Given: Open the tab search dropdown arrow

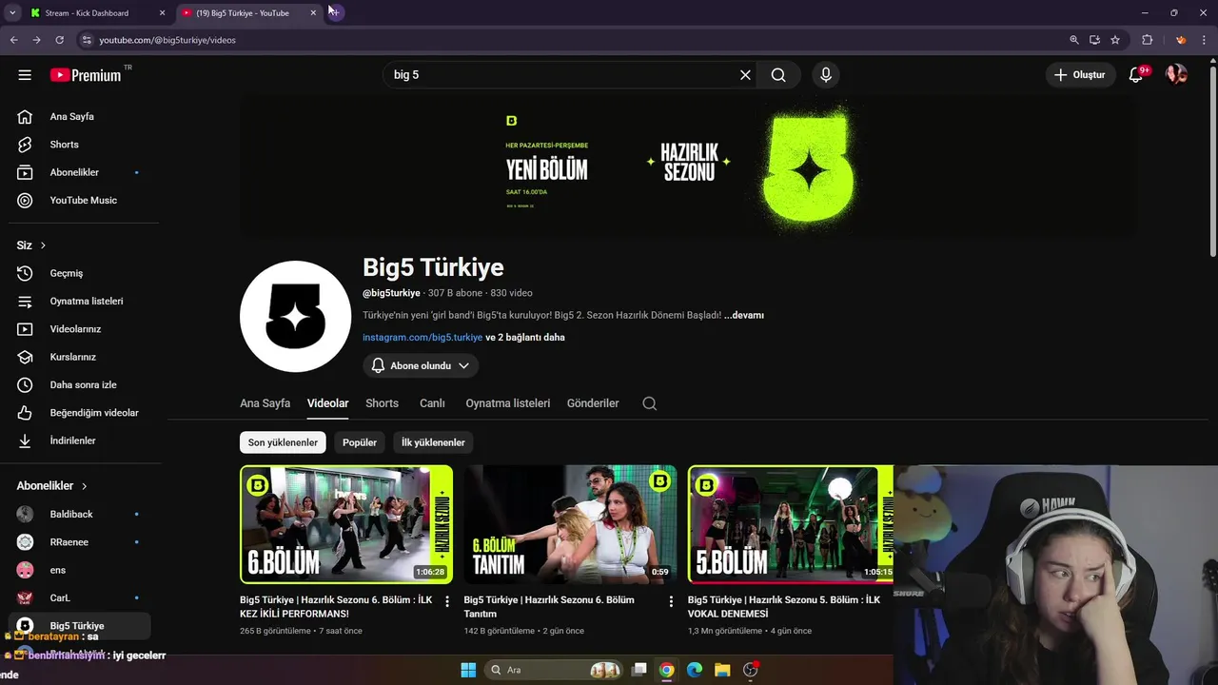Looking at the screenshot, I should point(12,12).
